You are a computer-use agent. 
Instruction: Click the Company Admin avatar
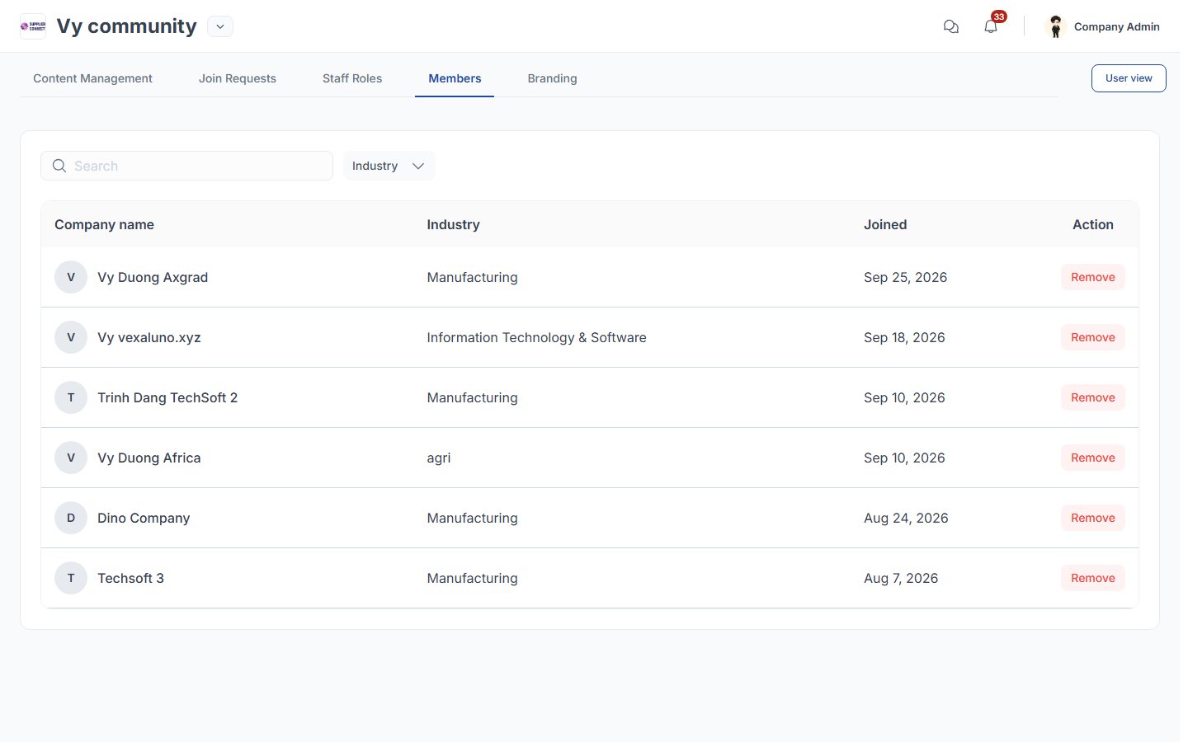coord(1055,26)
